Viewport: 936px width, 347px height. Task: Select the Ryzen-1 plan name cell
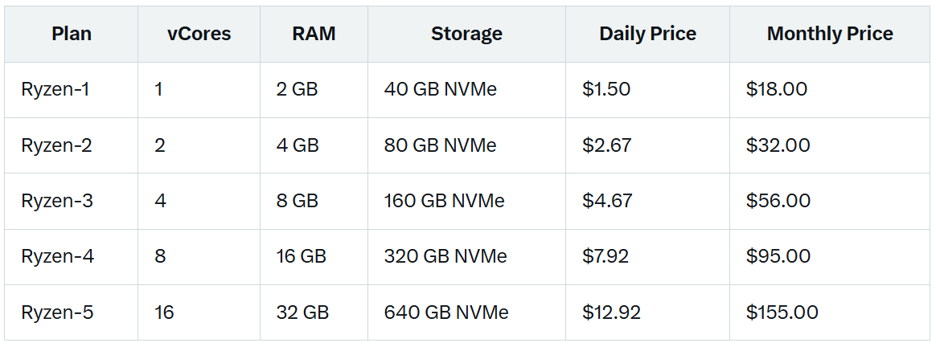(x=71, y=90)
